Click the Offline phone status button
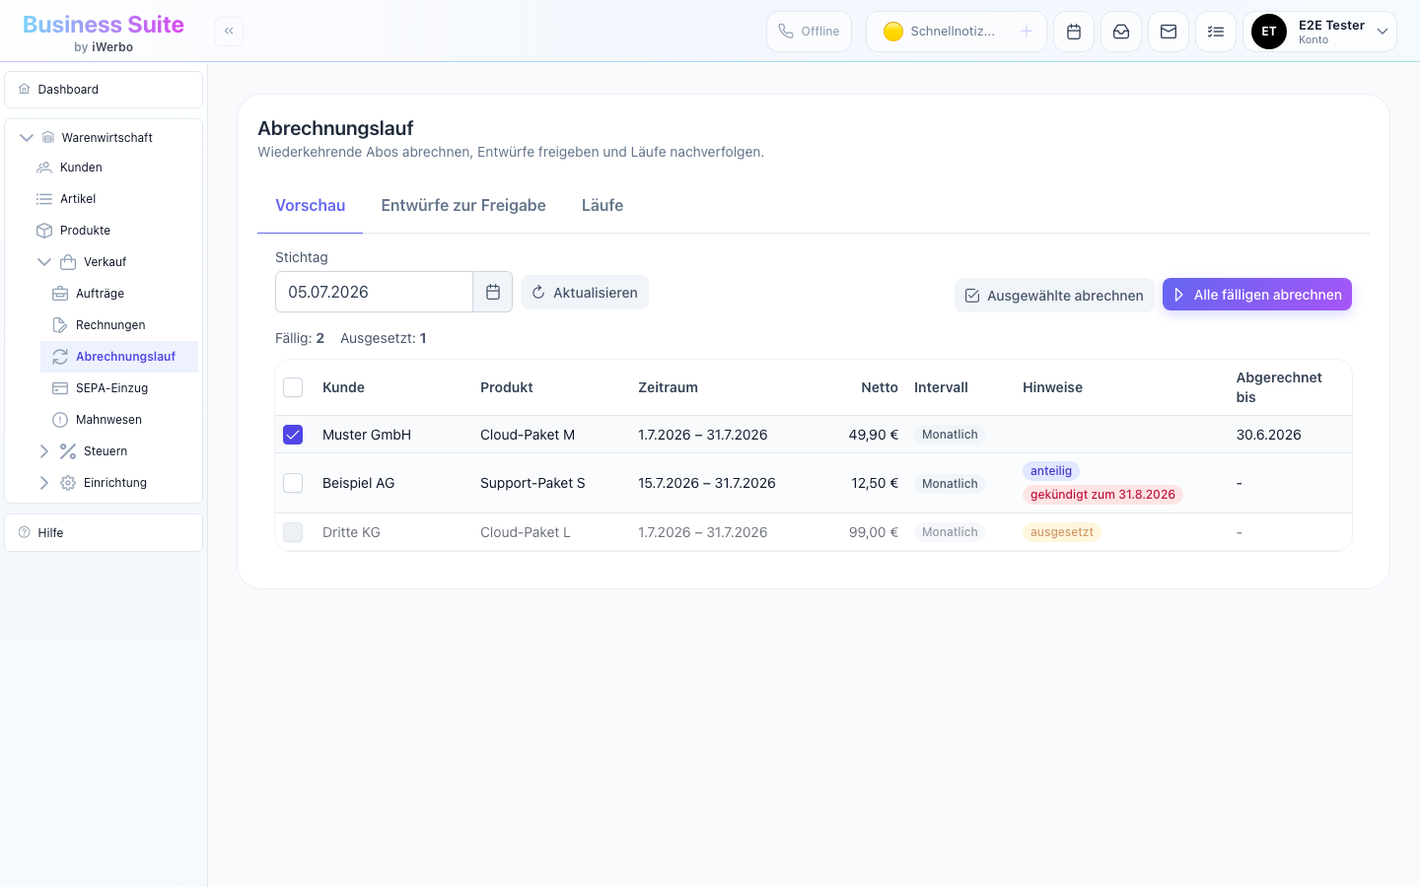The height and width of the screenshot is (887, 1420). 809,32
